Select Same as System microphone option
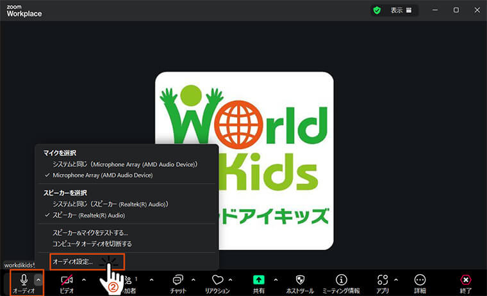 pos(125,164)
